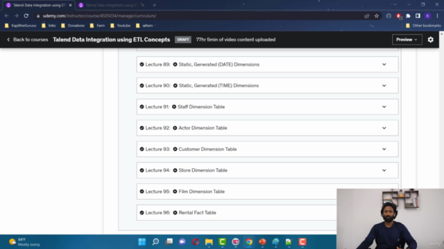
Task: Click the checkmark icon of Lecture 95
Action: click(142, 192)
